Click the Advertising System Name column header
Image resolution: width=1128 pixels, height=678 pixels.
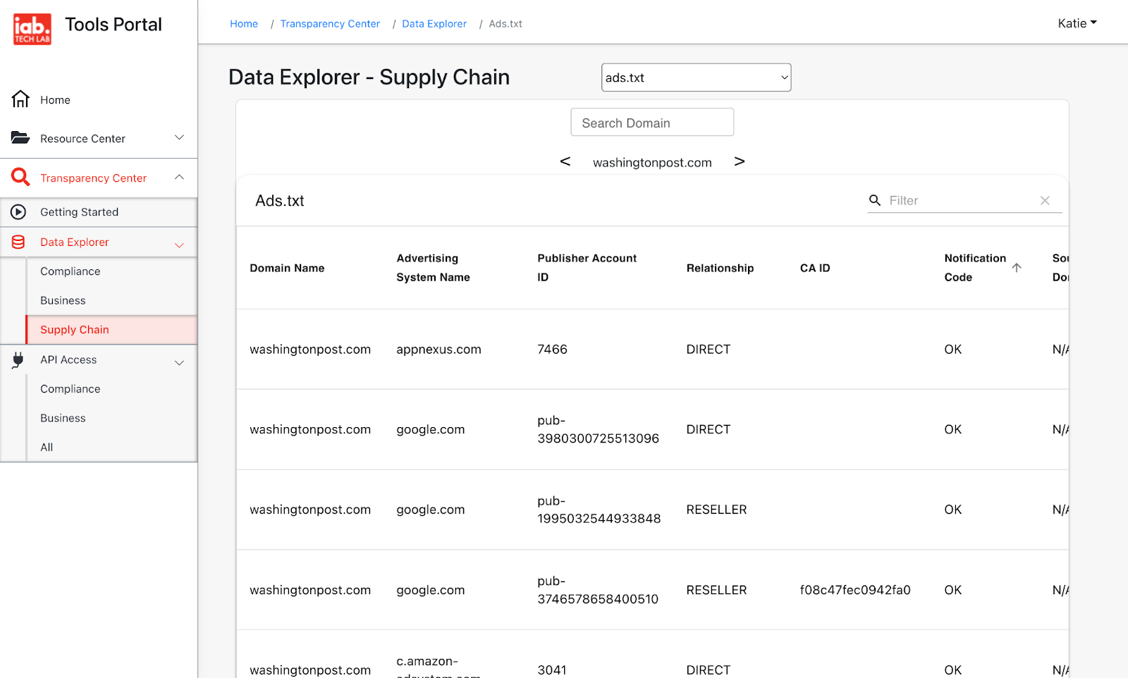[433, 268]
